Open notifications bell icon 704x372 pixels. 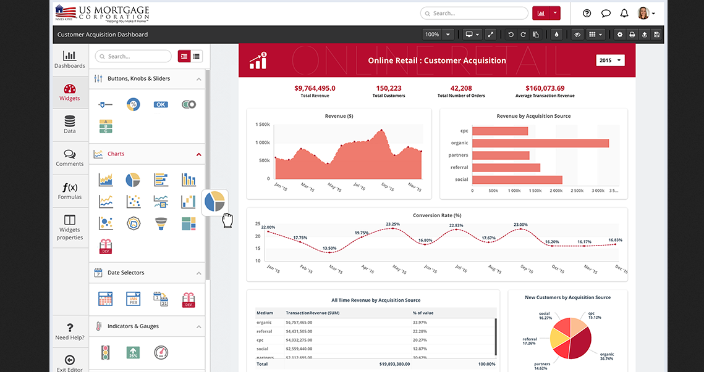[624, 13]
